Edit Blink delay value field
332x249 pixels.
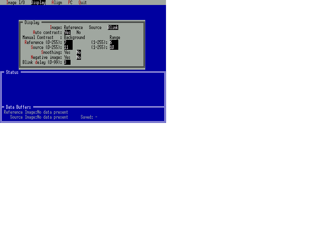(67, 62)
